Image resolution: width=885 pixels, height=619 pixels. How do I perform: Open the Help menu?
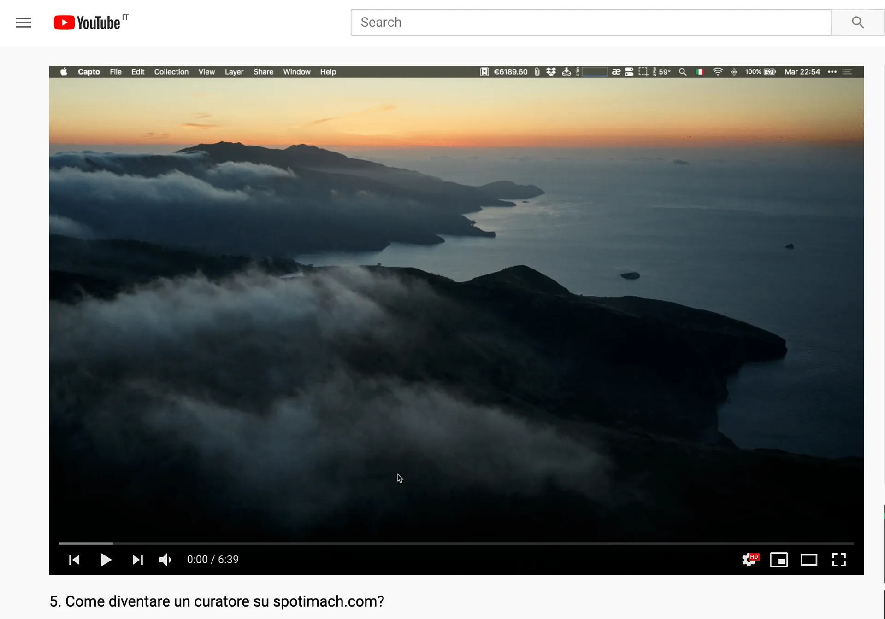click(x=328, y=72)
